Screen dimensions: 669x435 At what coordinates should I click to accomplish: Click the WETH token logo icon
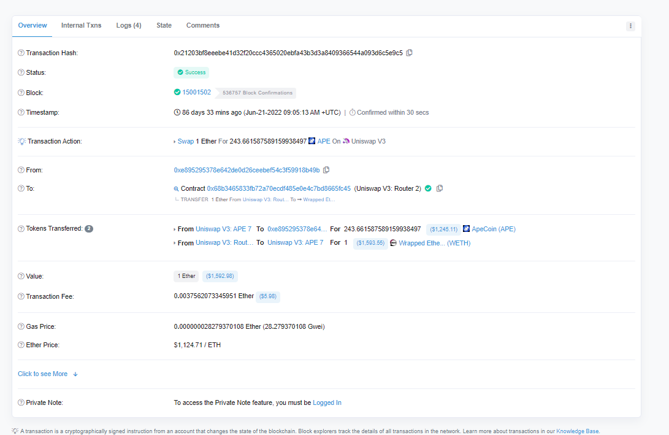[394, 243]
